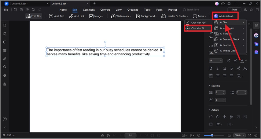Toggle underline formatting
The image size is (261, 139).
point(225,68)
